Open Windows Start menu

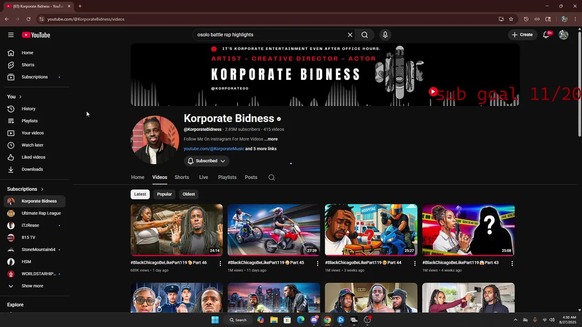click(215, 320)
